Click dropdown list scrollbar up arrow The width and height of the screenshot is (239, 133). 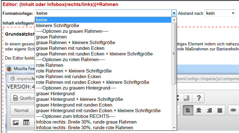pos(174,20)
